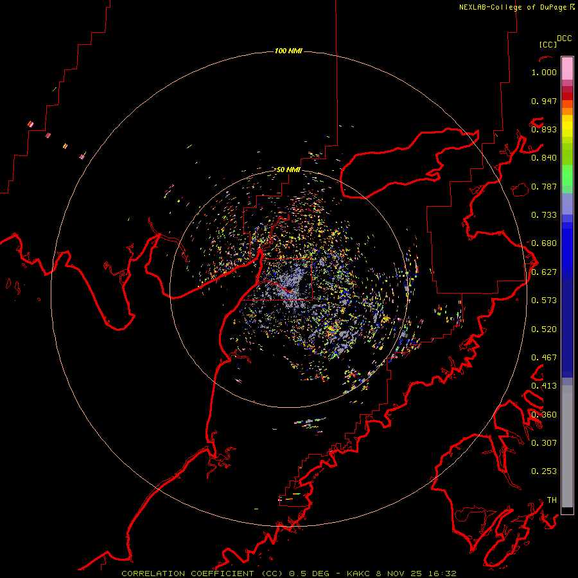Click the TH threshold label
The image size is (578, 578).
tap(552, 500)
